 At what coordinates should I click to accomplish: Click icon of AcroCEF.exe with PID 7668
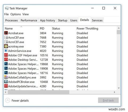click(6, 37)
